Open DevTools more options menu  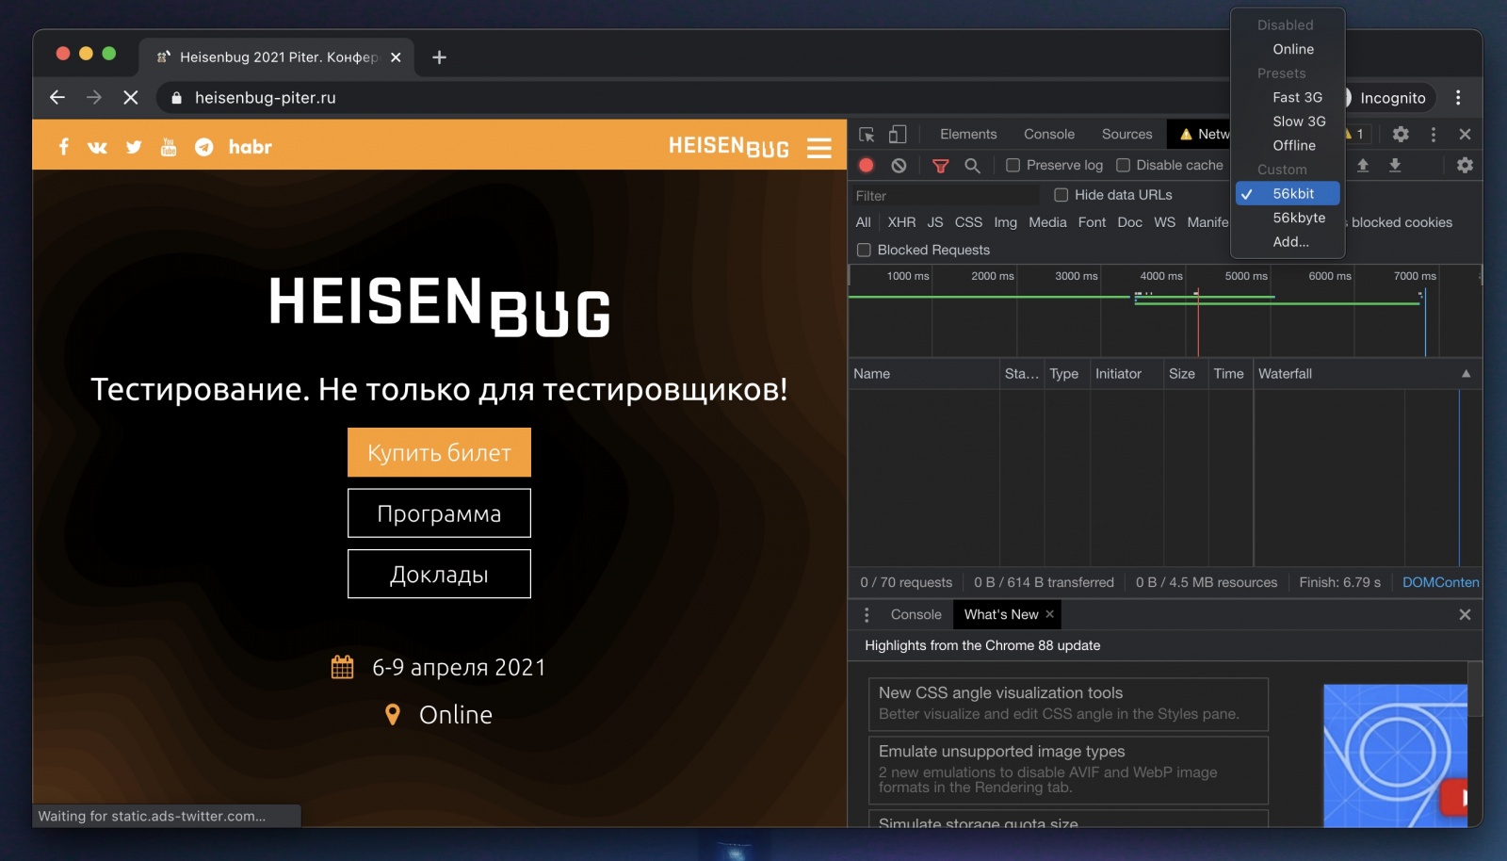1434,134
